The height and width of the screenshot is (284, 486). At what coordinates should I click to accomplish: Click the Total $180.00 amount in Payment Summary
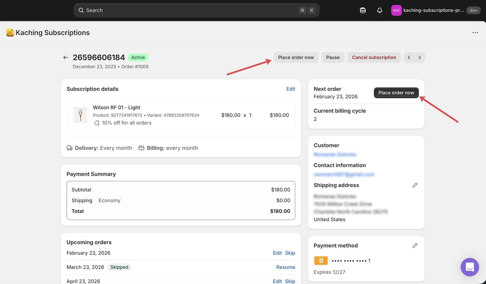tap(280, 211)
